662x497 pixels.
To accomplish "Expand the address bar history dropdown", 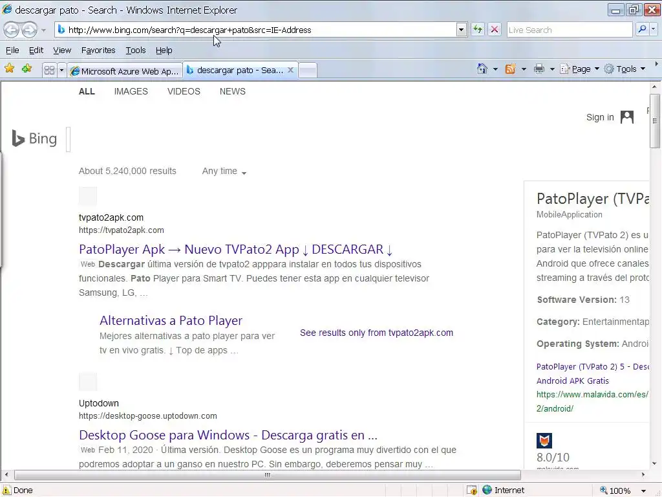I will [462, 30].
